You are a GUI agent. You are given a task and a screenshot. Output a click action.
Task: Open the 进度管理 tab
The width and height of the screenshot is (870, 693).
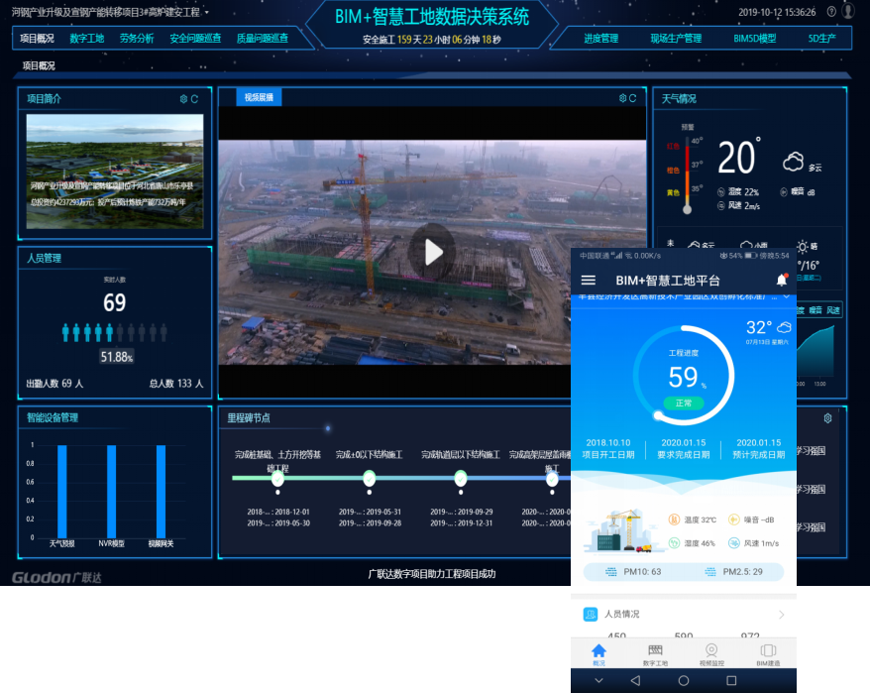click(x=600, y=39)
